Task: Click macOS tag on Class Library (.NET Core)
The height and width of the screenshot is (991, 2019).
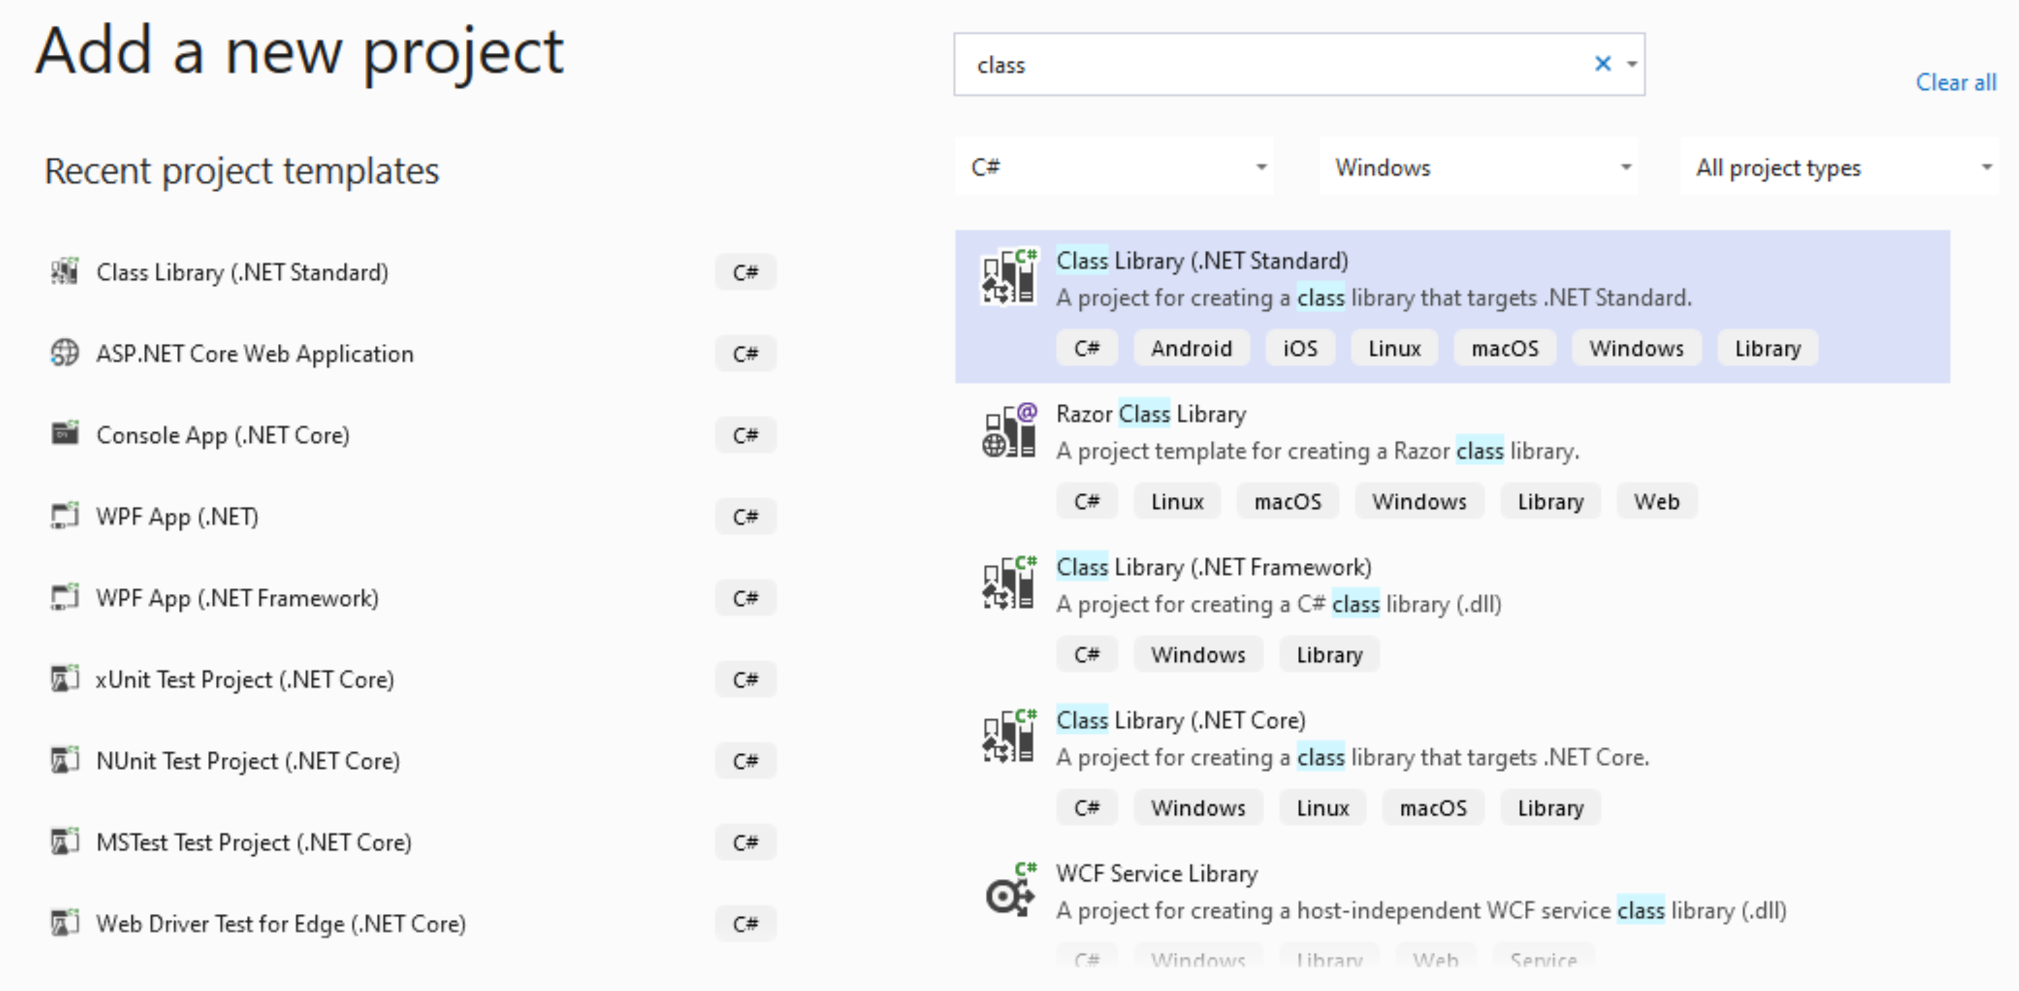Action: pos(1433,807)
